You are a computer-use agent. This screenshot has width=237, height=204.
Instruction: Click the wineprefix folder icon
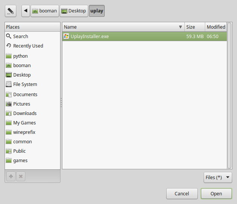click(9, 132)
